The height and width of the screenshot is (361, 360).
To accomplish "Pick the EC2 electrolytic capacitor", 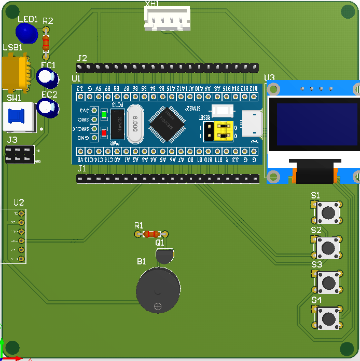I will tap(48, 108).
